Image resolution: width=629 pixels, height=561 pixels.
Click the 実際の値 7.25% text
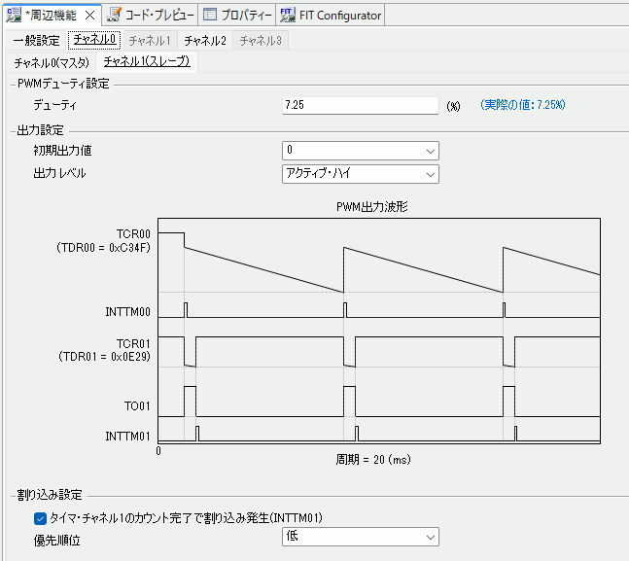[x=523, y=105]
